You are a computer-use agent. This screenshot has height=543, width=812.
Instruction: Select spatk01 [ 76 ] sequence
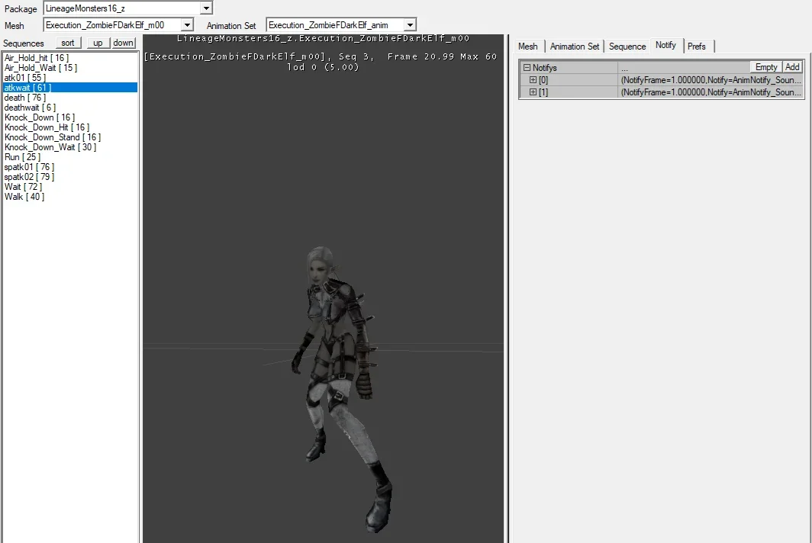tap(70, 167)
